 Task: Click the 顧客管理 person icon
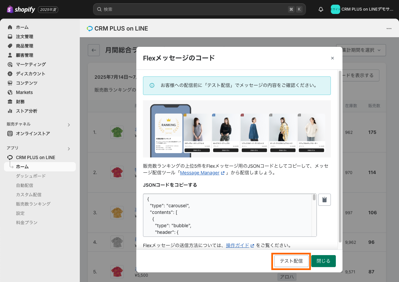point(10,55)
